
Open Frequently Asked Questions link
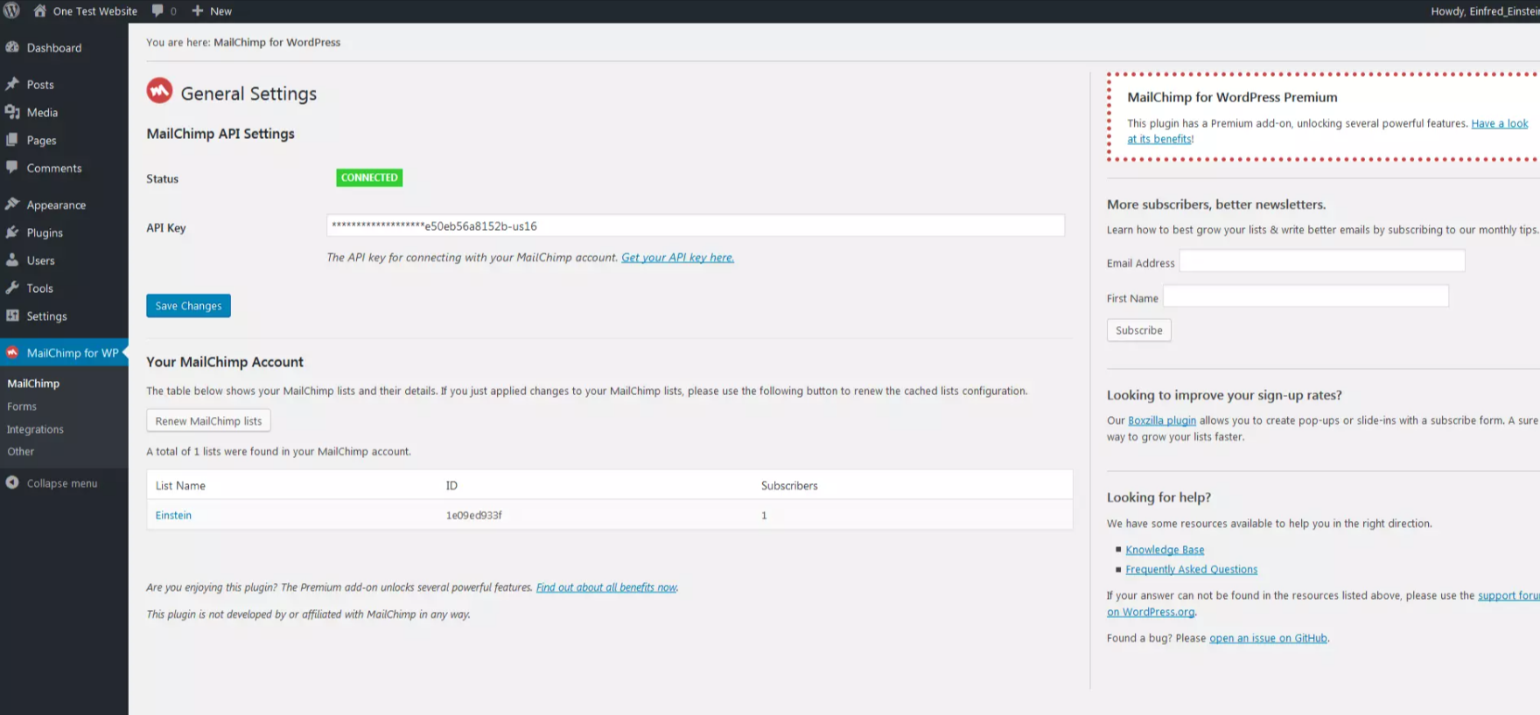1191,569
